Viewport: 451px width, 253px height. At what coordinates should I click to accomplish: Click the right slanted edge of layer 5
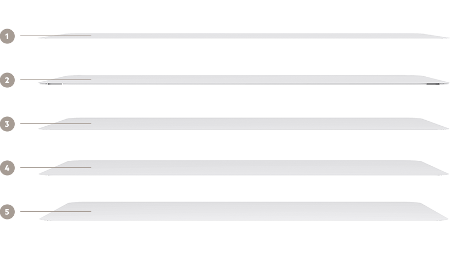(x=435, y=212)
